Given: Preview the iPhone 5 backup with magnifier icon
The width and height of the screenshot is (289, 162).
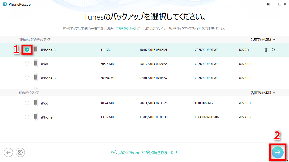Looking at the screenshot, I should tap(273, 50).
